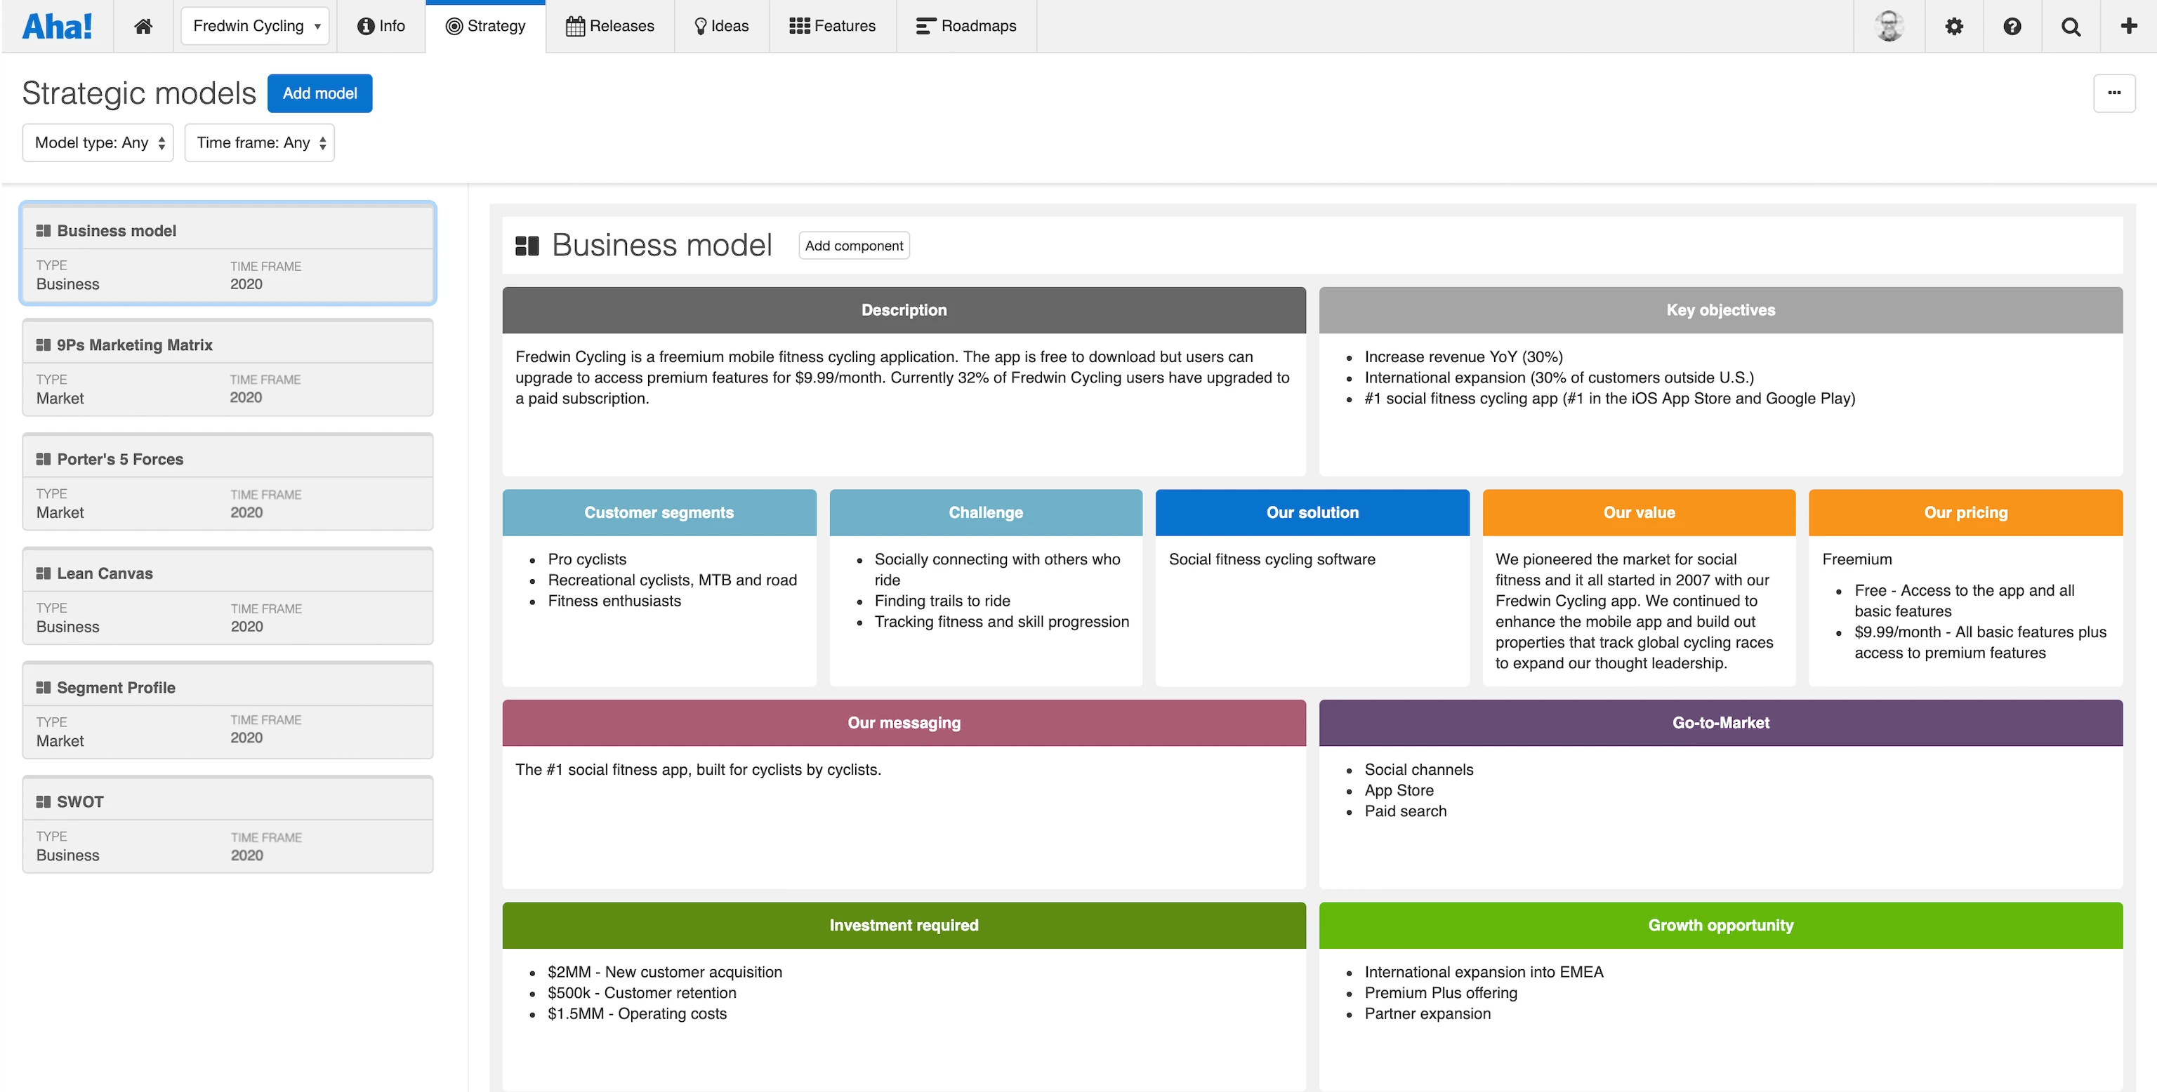
Task: Click the Aha! logo
Action: point(55,25)
